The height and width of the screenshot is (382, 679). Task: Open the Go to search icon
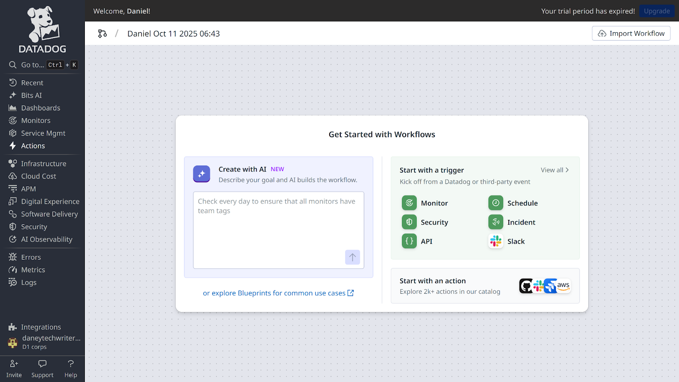13,65
